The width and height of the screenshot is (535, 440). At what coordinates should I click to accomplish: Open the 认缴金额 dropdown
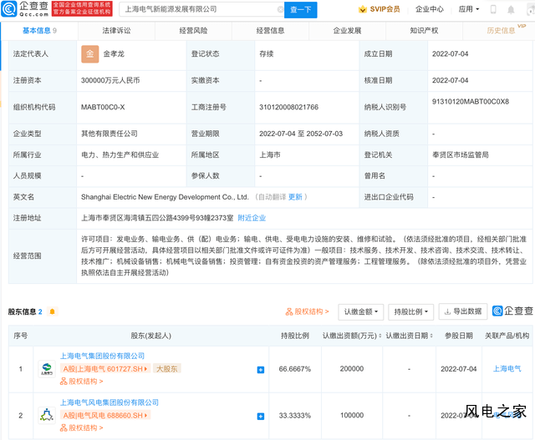[360, 312]
